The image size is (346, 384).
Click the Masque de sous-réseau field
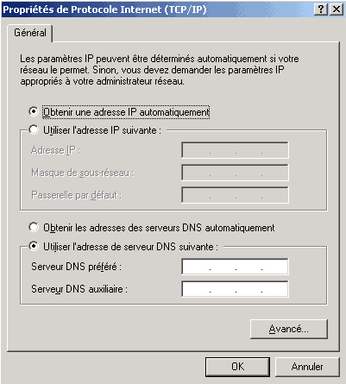(235, 173)
